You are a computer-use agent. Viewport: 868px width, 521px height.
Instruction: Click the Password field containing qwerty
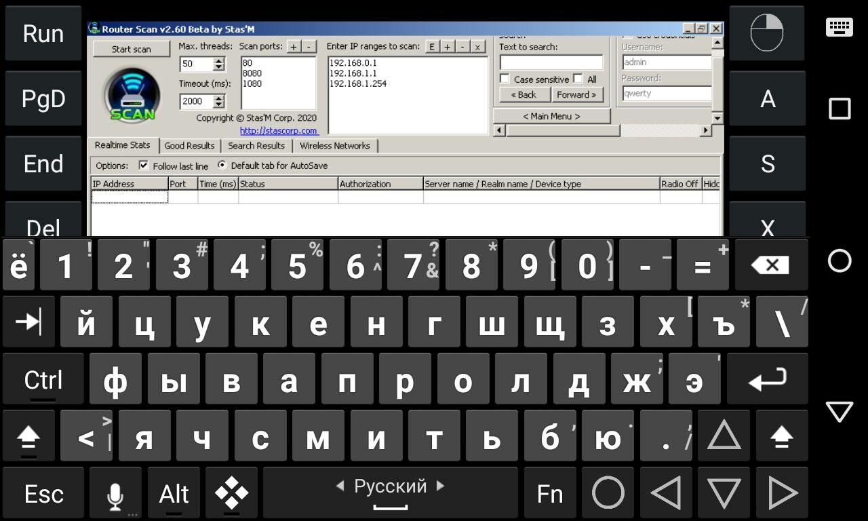tap(667, 94)
